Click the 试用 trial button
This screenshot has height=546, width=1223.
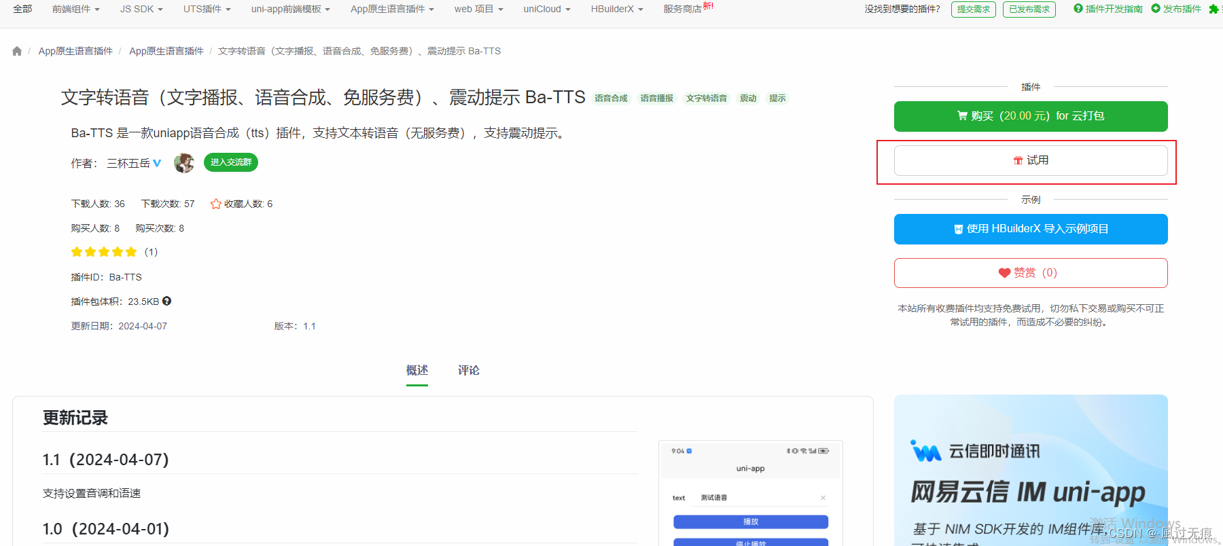[1031, 160]
